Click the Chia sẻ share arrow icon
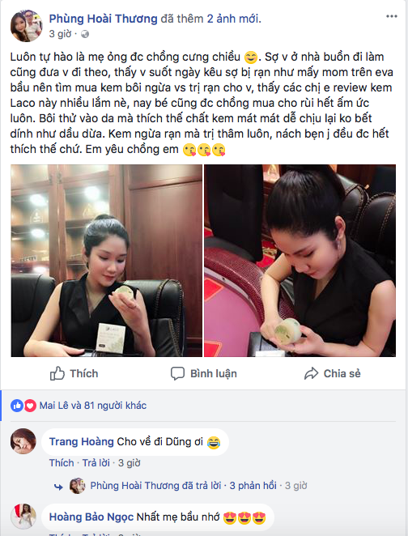 coord(311,373)
